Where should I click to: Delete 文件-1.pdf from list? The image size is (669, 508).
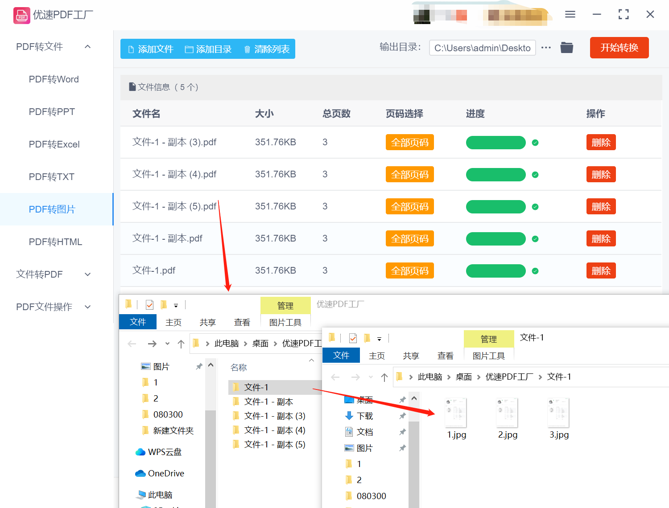point(601,271)
